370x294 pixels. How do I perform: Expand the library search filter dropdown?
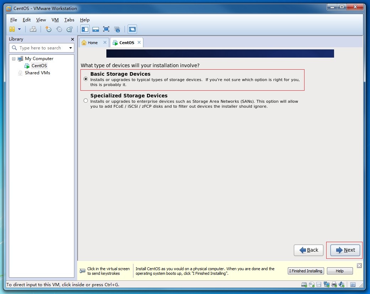coord(70,48)
